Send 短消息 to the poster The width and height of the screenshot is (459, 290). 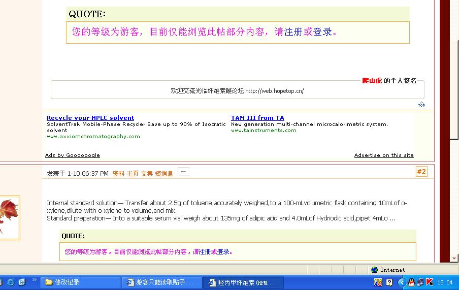[x=164, y=174]
